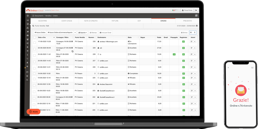This screenshot has width=258, height=129.
Task: Open the statistics chart icon in sidebar
Action: (28, 20)
